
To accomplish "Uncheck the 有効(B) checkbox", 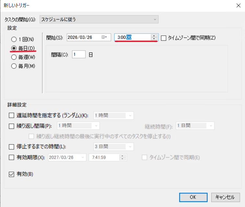I will tap(12, 174).
